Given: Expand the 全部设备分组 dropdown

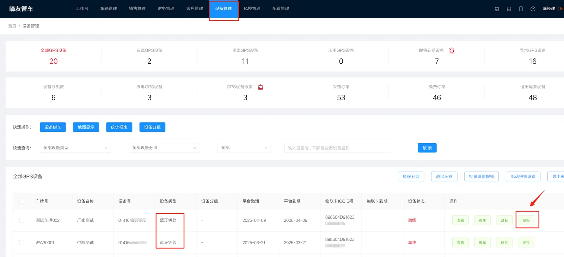Looking at the screenshot, I should click(164, 148).
